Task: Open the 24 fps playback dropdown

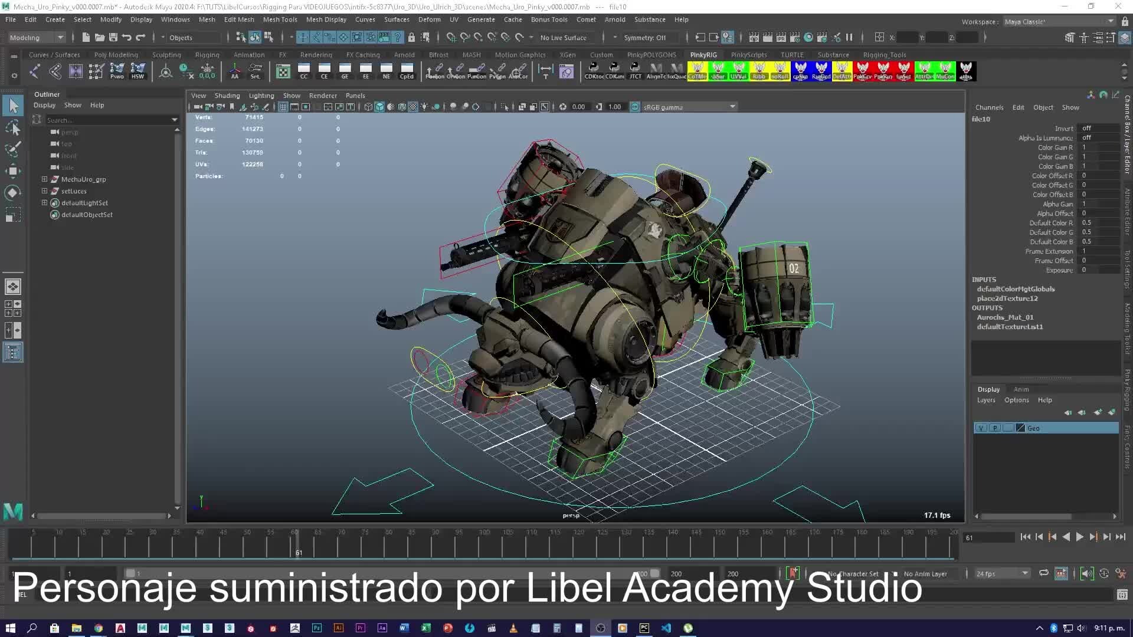Action: pos(1024,573)
